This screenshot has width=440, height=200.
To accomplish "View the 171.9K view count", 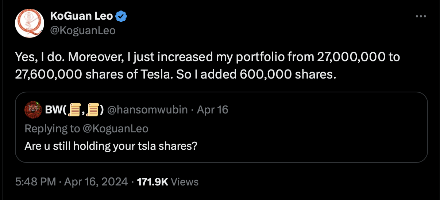I will [x=152, y=181].
